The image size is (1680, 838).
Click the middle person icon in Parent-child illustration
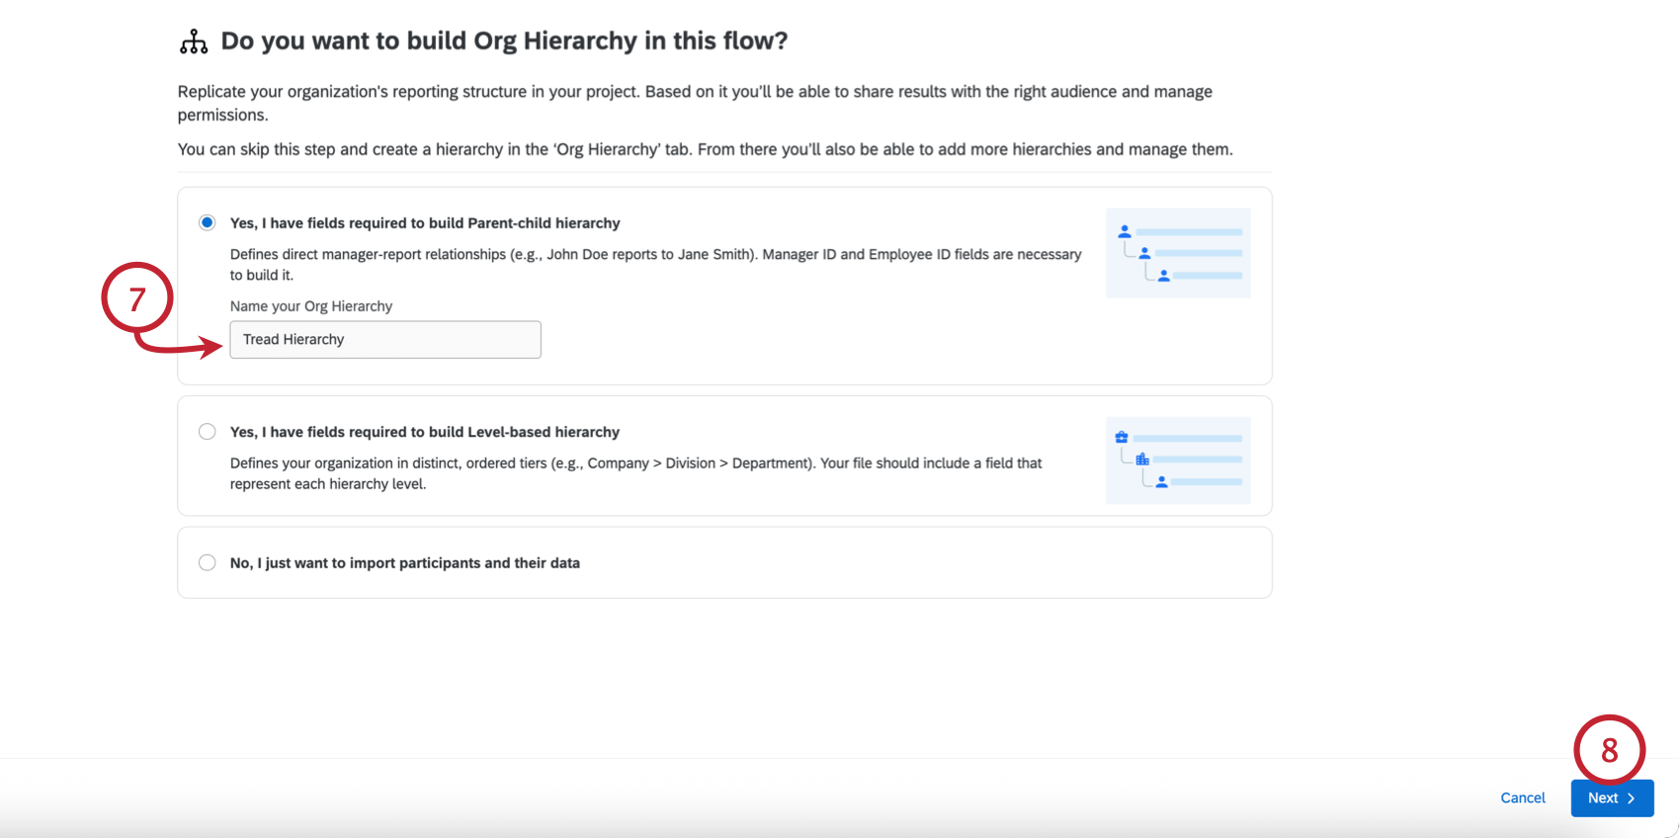click(1144, 253)
